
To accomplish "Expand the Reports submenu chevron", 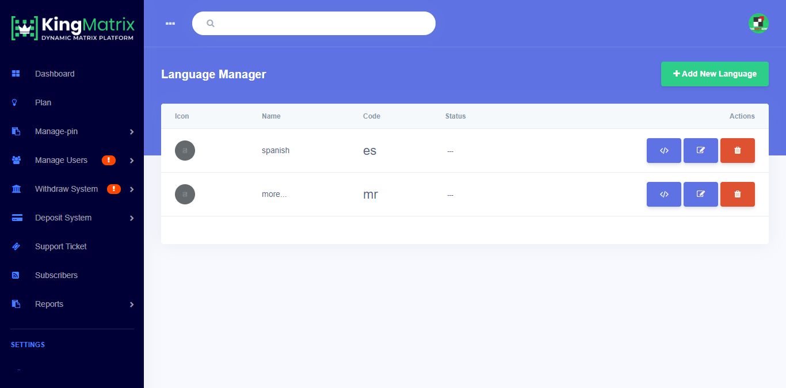I will pos(132,305).
